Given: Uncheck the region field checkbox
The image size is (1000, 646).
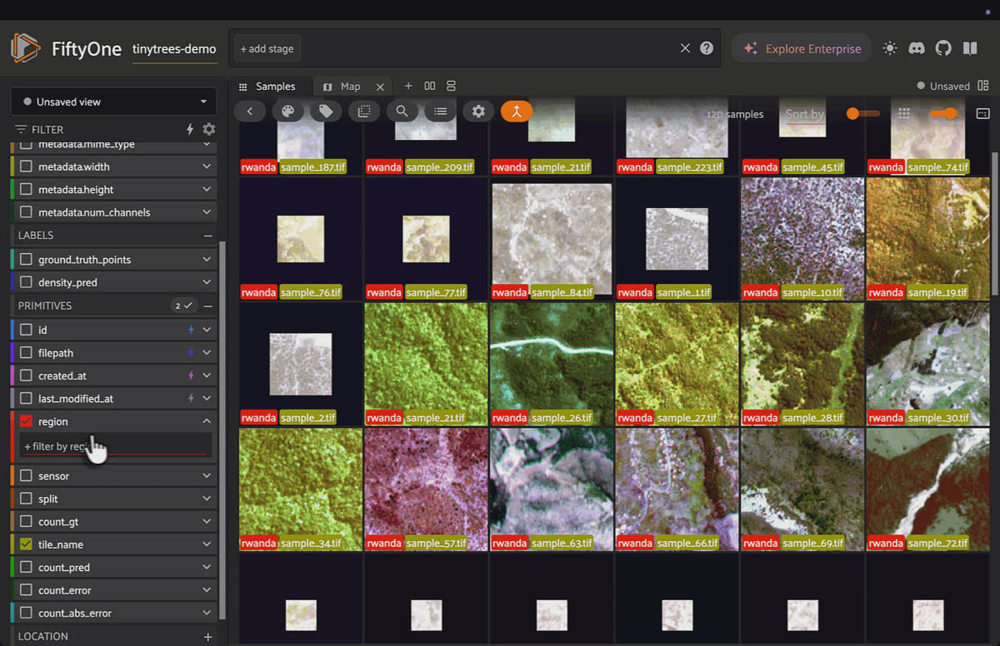Looking at the screenshot, I should (26, 422).
